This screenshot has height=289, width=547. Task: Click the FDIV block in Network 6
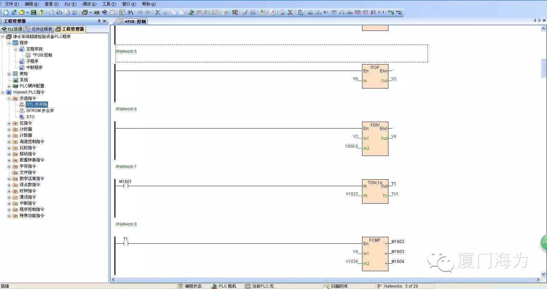[x=375, y=139]
